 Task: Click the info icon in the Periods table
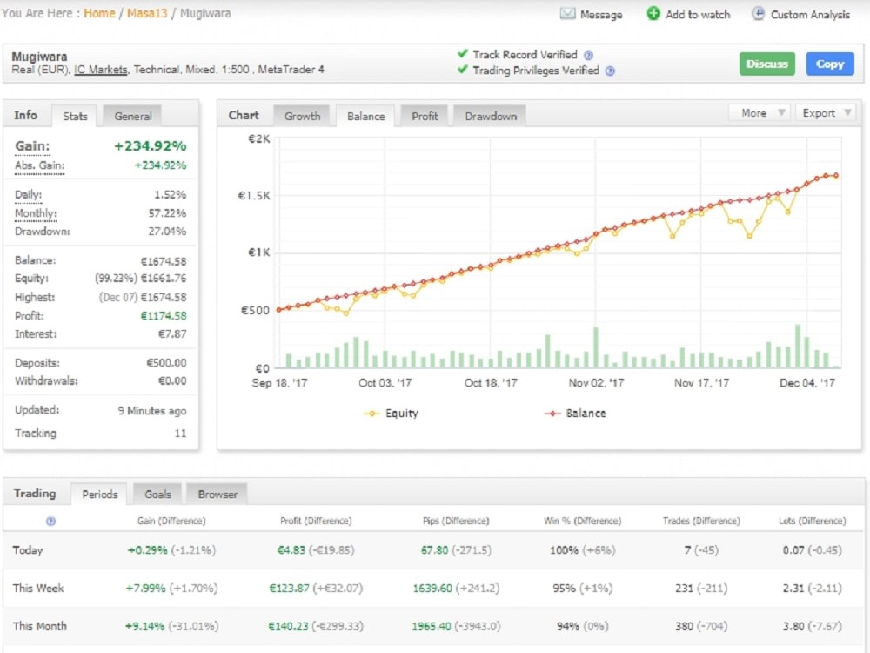pos(50,522)
